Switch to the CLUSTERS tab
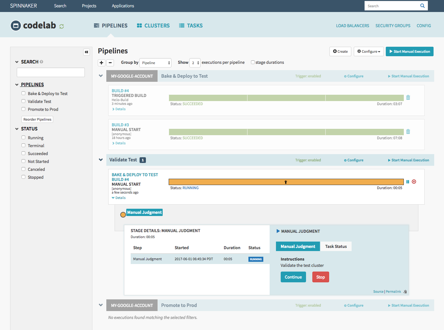Screen dimensions: 444x330 pyautogui.click(x=153, y=26)
